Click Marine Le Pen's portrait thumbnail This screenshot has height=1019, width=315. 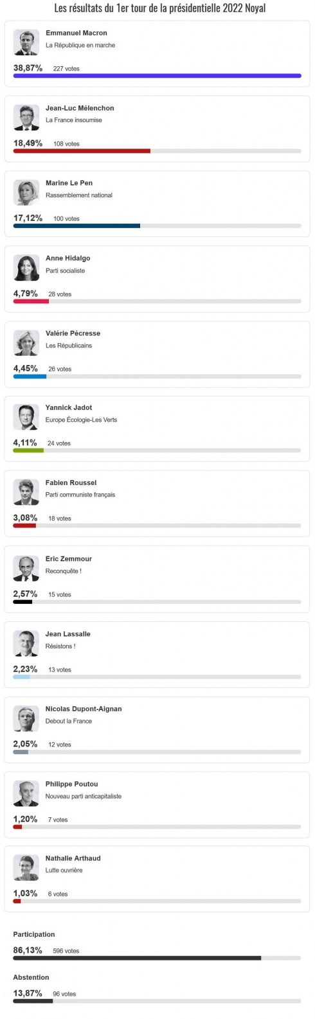26,193
